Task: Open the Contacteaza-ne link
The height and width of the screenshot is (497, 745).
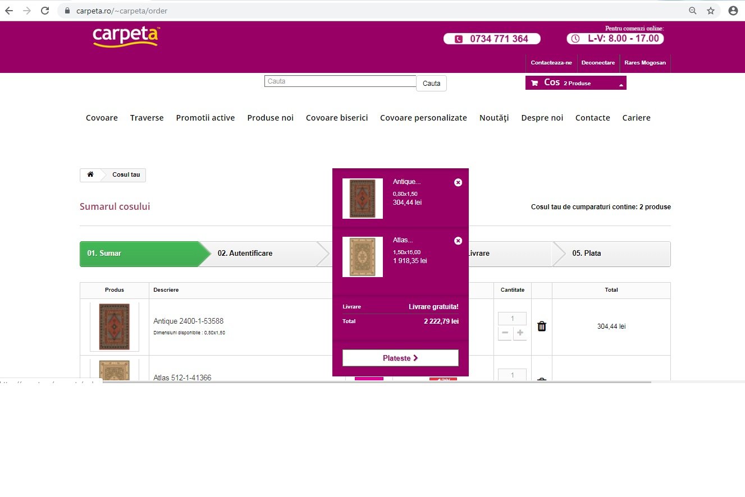Action: tap(551, 63)
